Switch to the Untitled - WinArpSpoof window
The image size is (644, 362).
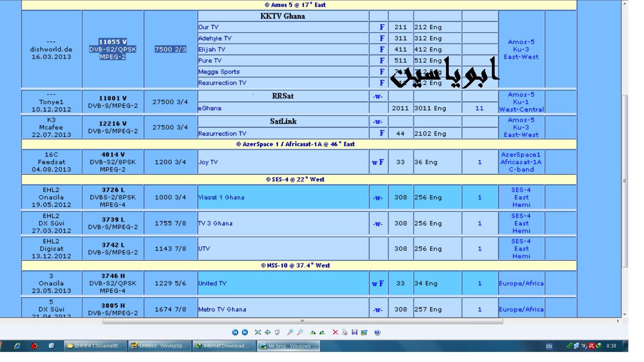pos(160,346)
